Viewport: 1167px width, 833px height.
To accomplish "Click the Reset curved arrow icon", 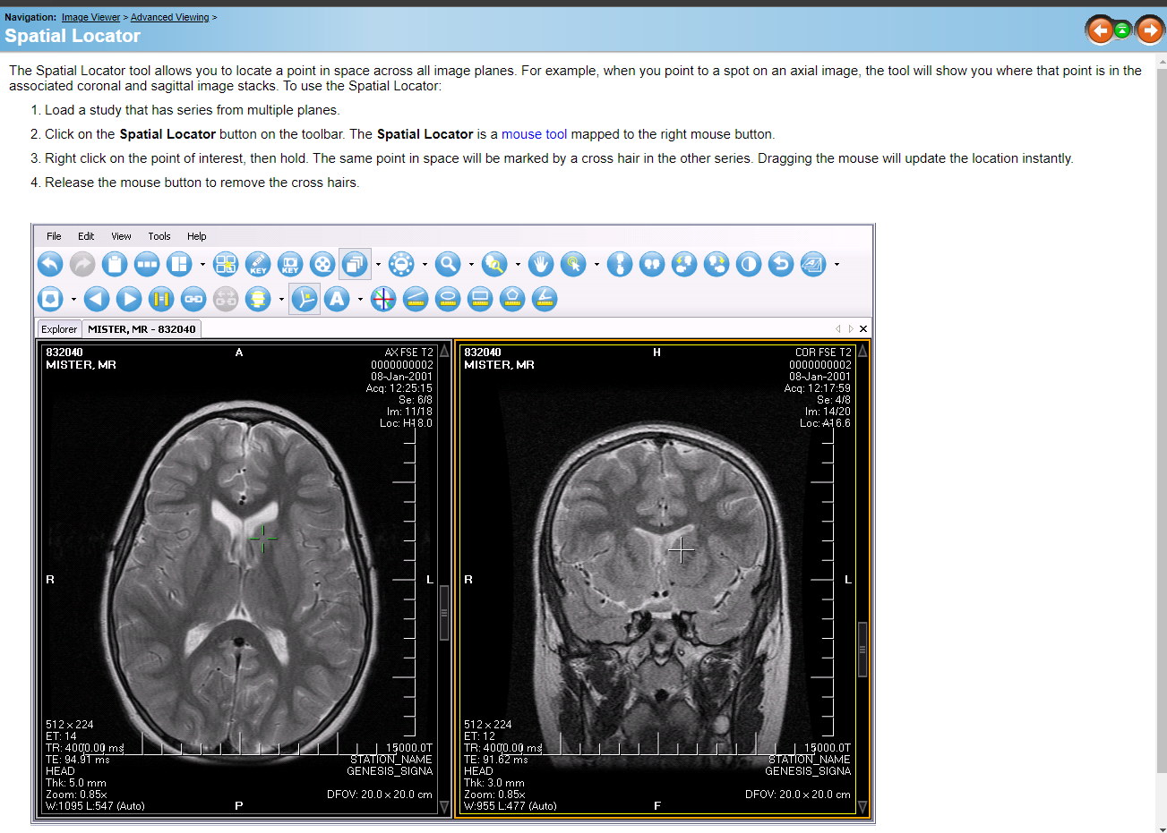I will pos(781,264).
